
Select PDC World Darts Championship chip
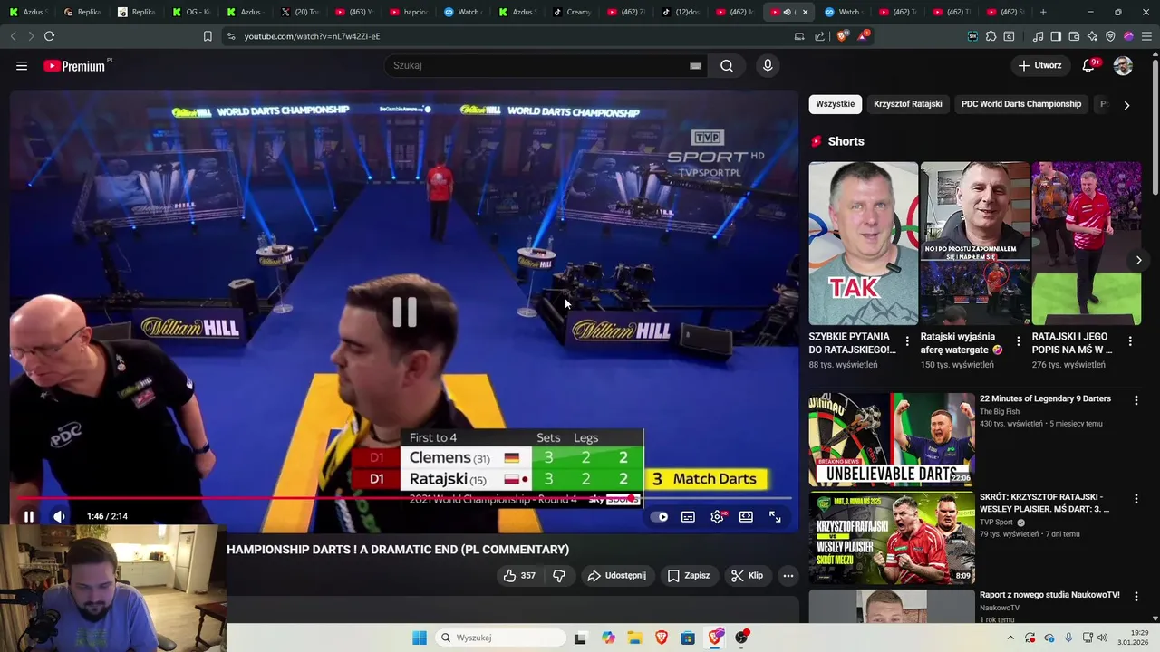(1021, 104)
